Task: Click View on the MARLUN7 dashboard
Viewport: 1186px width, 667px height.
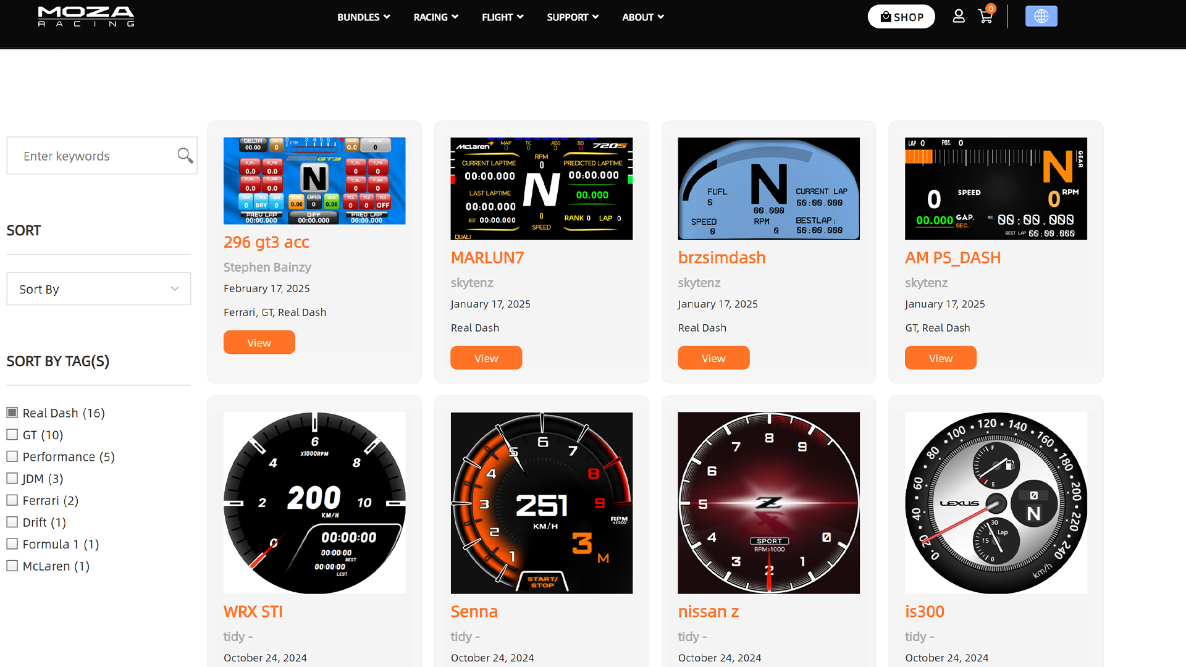Action: tap(486, 358)
